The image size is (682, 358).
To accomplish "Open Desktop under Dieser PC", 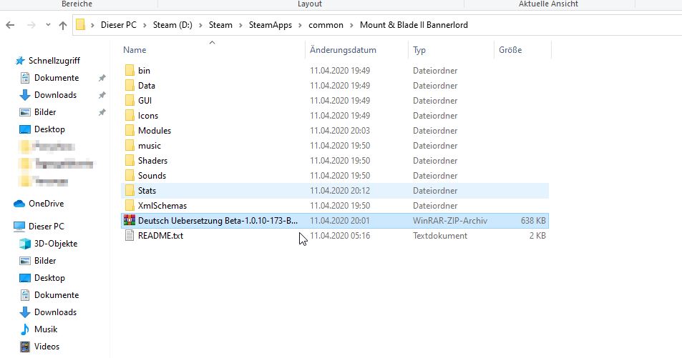I will pos(49,278).
